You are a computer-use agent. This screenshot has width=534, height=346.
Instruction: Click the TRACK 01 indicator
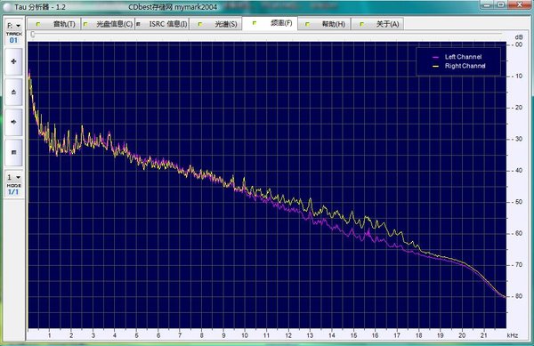coord(13,37)
